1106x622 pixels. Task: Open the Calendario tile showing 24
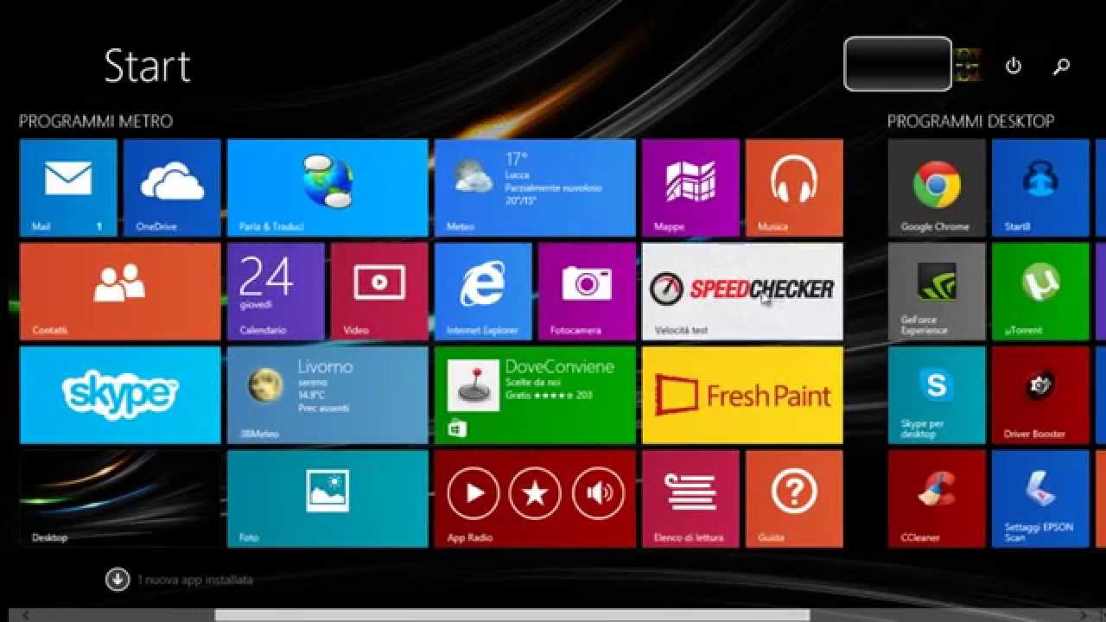[x=276, y=292]
